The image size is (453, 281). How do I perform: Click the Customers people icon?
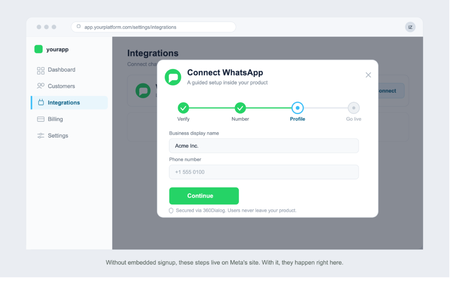point(41,87)
